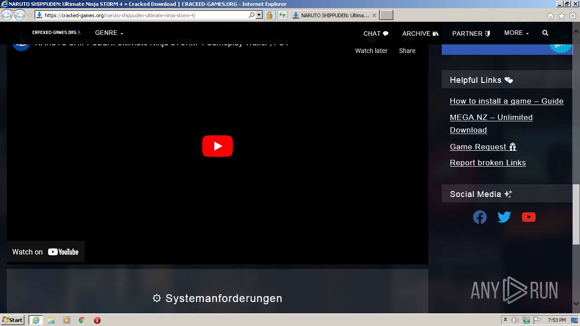
Task: Open the PARTNER menu item
Action: pyautogui.click(x=471, y=34)
